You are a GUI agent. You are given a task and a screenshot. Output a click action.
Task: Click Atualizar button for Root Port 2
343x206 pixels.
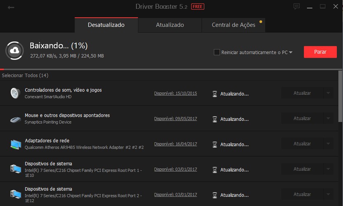click(302, 194)
